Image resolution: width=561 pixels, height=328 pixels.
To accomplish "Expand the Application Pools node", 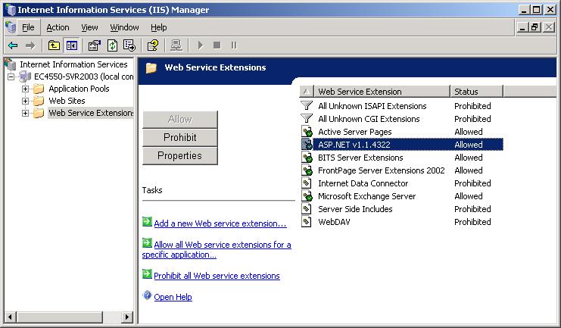I will tap(25, 89).
